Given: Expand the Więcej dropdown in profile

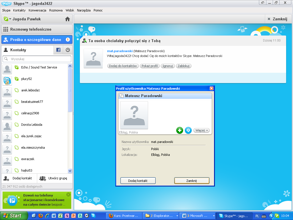Looking at the screenshot, I should [201, 130].
